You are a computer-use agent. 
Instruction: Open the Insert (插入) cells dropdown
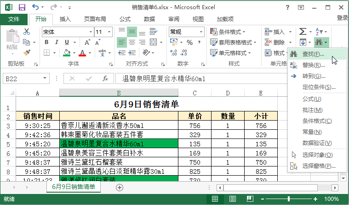(x=290, y=32)
